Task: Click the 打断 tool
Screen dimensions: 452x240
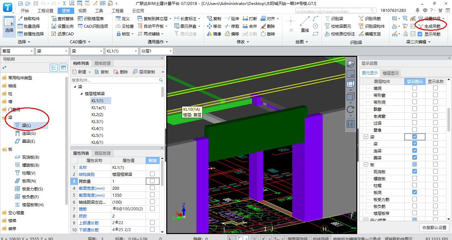Action: click(x=250, y=19)
